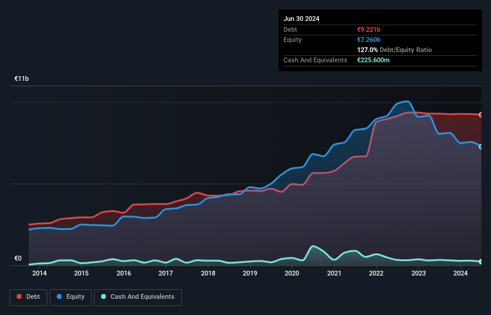Click Cash And Equivalents label in tooltip
Screen dimensions: 491x315
pyautogui.click(x=315, y=60)
